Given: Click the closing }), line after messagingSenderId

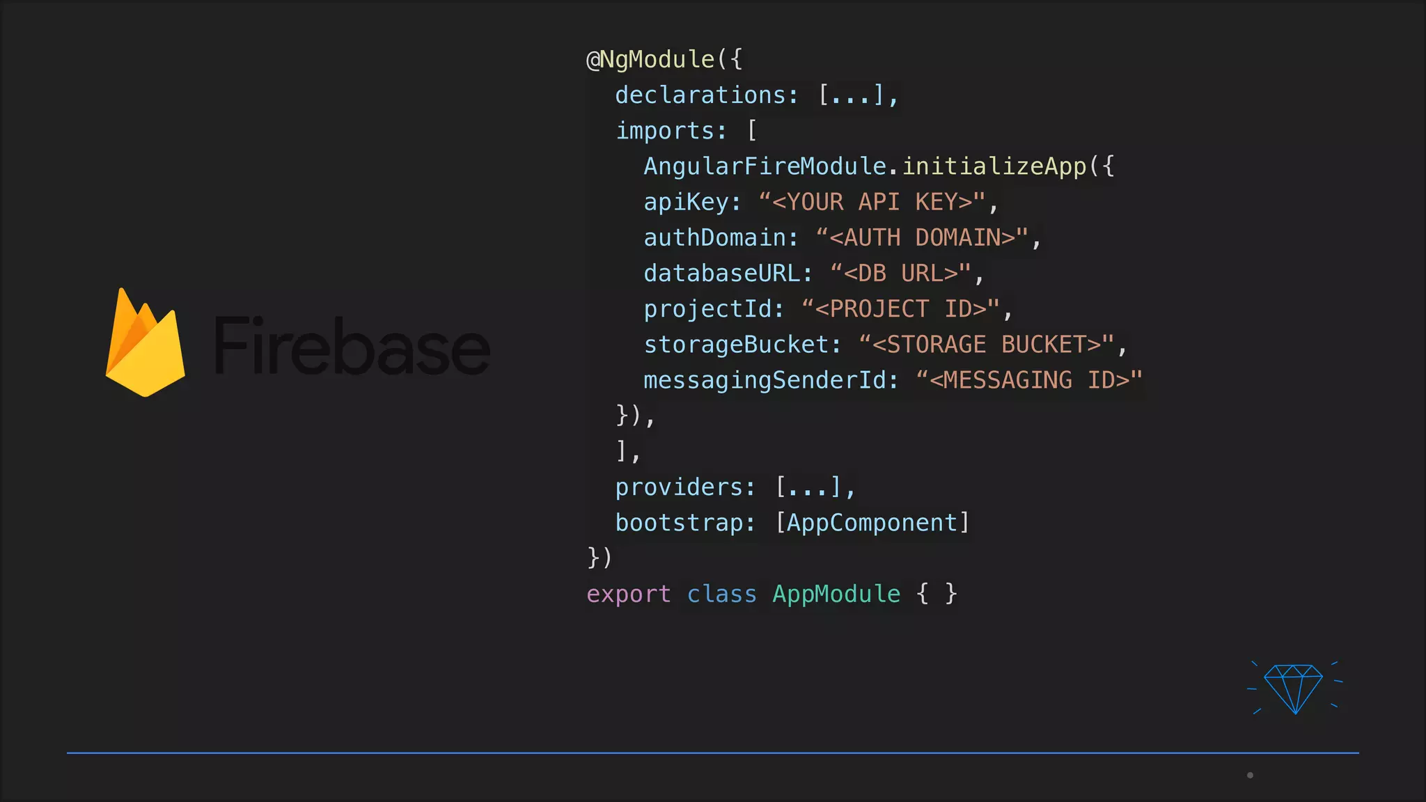Looking at the screenshot, I should coord(636,416).
